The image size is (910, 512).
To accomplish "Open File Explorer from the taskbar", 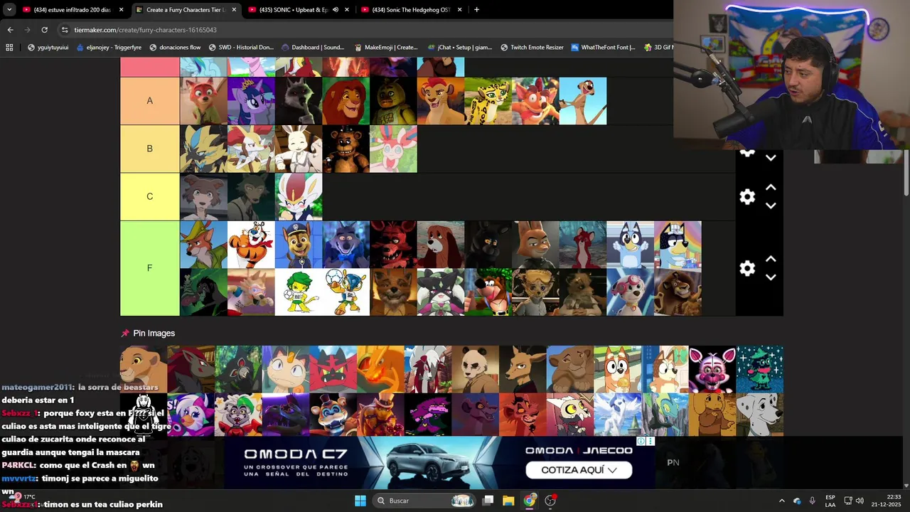I will [x=508, y=501].
